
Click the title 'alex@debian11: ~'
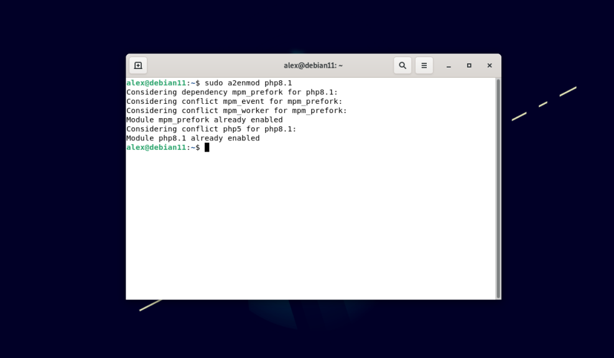click(x=313, y=65)
